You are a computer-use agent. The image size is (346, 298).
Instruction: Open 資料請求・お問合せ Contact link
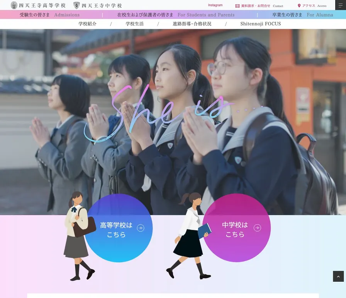259,6
